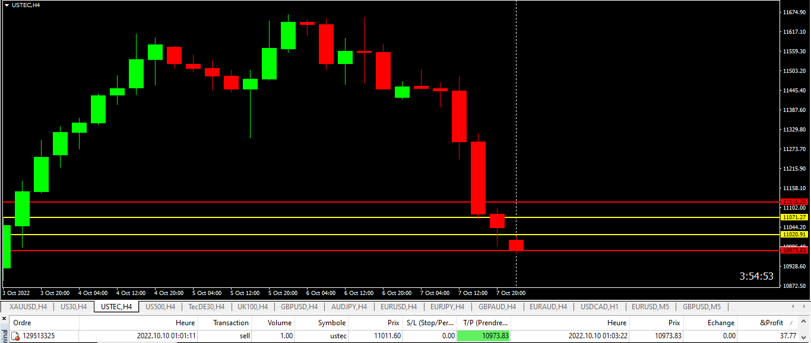Select the green T/P cell 10973.83
The image size is (811, 343).
click(x=484, y=336)
